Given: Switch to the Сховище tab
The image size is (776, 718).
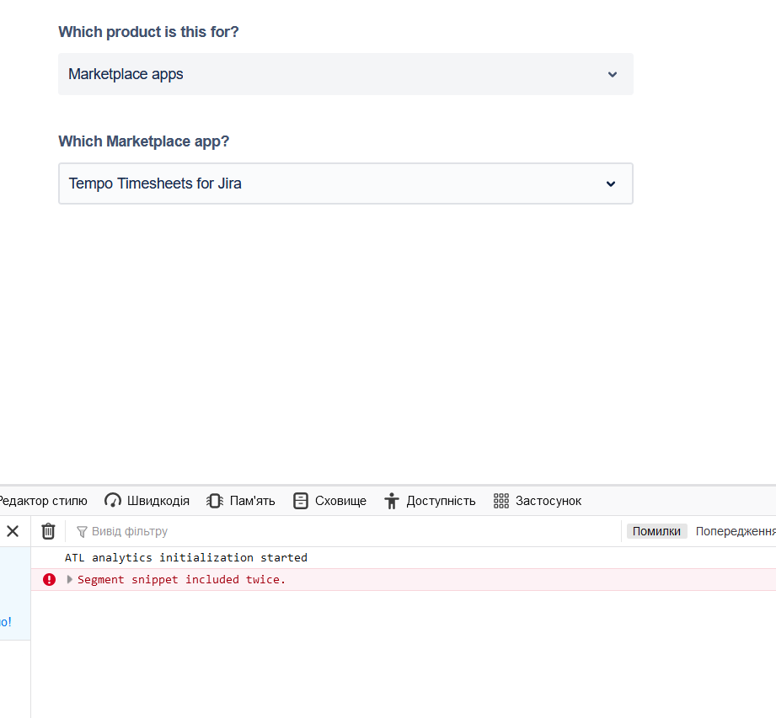Looking at the screenshot, I should coord(329,501).
